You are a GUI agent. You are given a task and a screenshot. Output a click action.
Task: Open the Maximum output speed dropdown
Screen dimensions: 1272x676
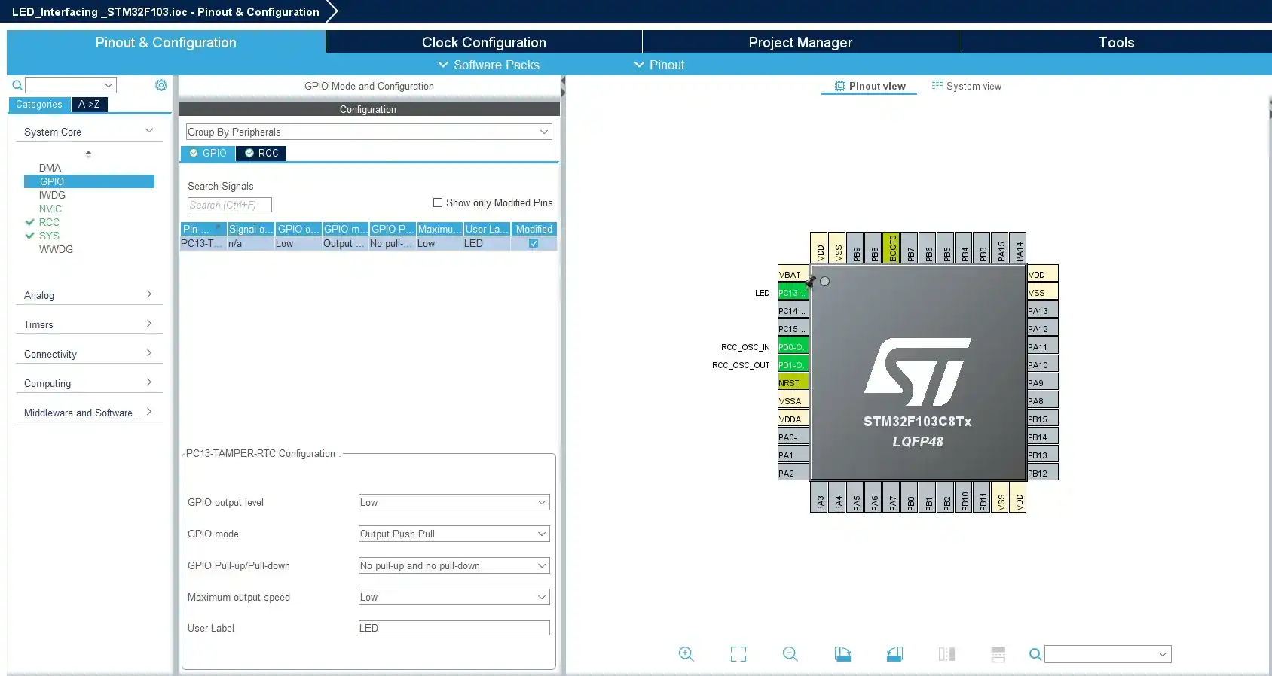(x=454, y=597)
